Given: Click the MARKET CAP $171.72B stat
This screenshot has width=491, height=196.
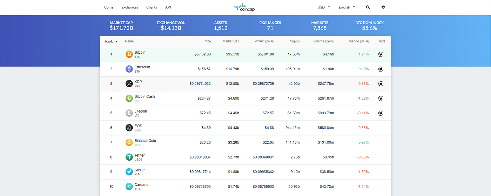Looking at the screenshot, I should 121,25.
